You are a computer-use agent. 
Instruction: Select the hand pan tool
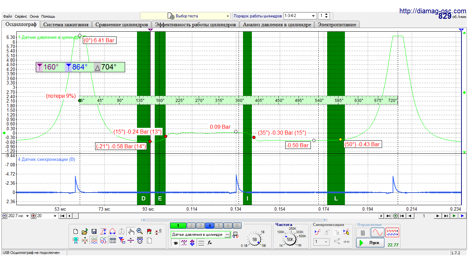click(x=131, y=231)
